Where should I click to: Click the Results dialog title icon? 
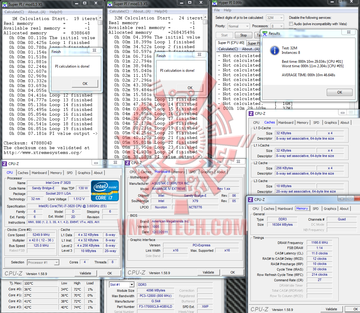pyautogui.click(x=265, y=33)
